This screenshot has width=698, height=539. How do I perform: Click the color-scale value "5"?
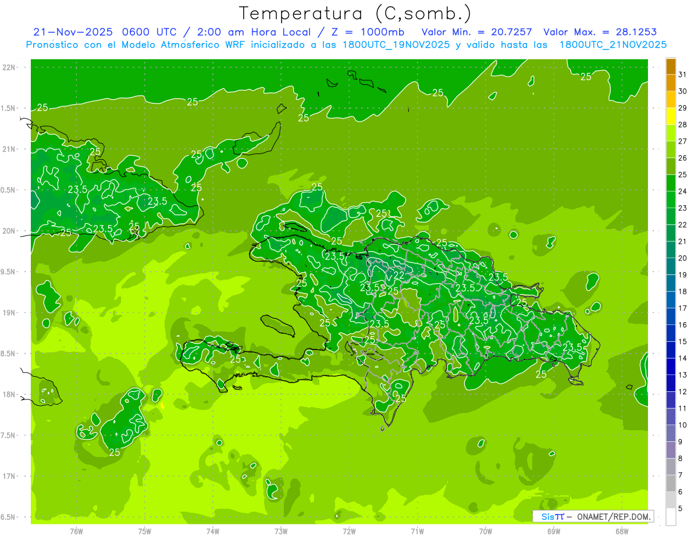click(681, 509)
